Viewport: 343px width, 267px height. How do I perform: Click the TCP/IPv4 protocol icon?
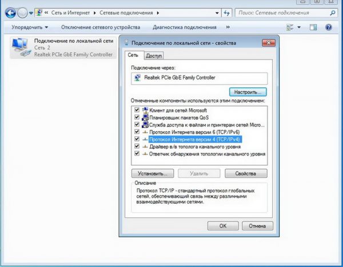[x=145, y=140]
